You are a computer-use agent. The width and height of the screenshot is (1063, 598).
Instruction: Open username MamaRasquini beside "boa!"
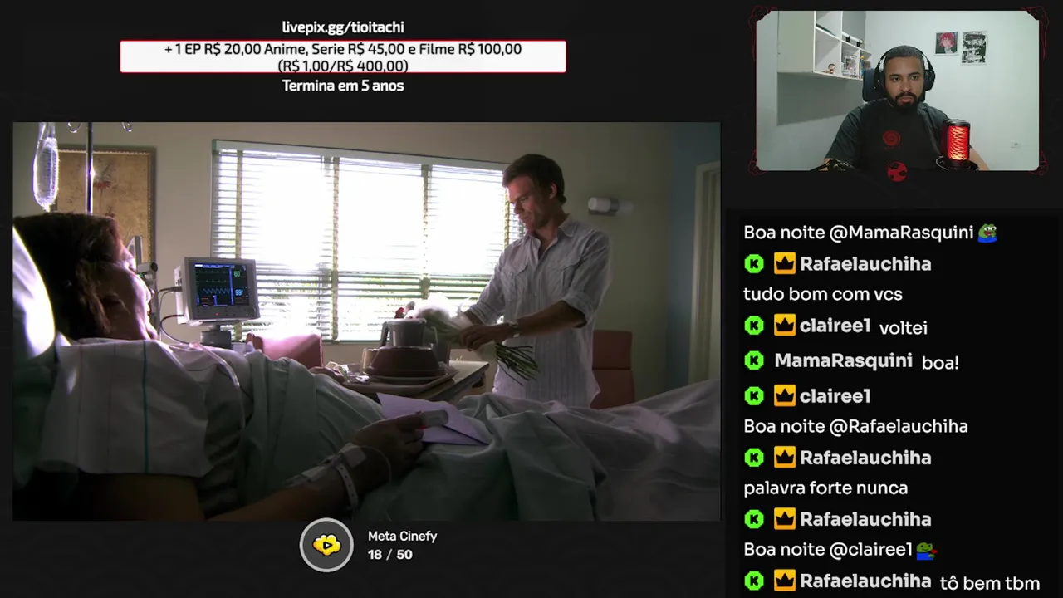coord(843,360)
